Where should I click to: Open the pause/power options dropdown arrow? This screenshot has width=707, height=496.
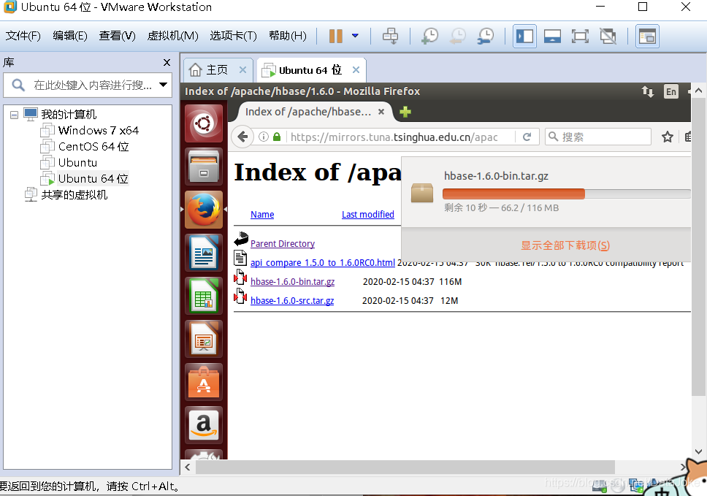[355, 36]
